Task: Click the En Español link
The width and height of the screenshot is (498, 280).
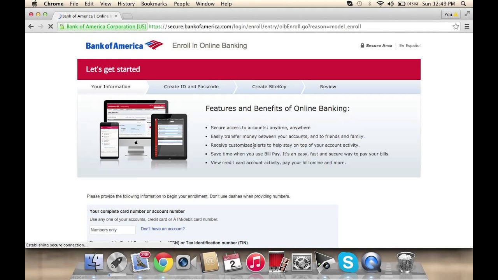Action: pos(410,45)
